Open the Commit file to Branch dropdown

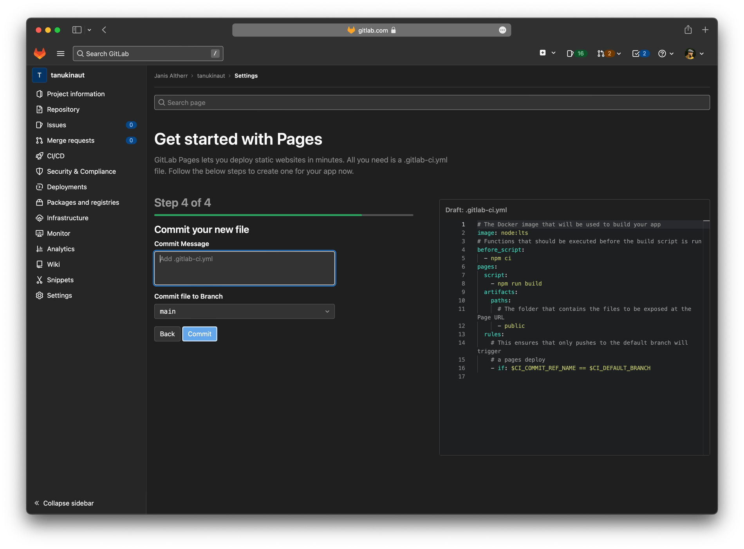(x=244, y=311)
